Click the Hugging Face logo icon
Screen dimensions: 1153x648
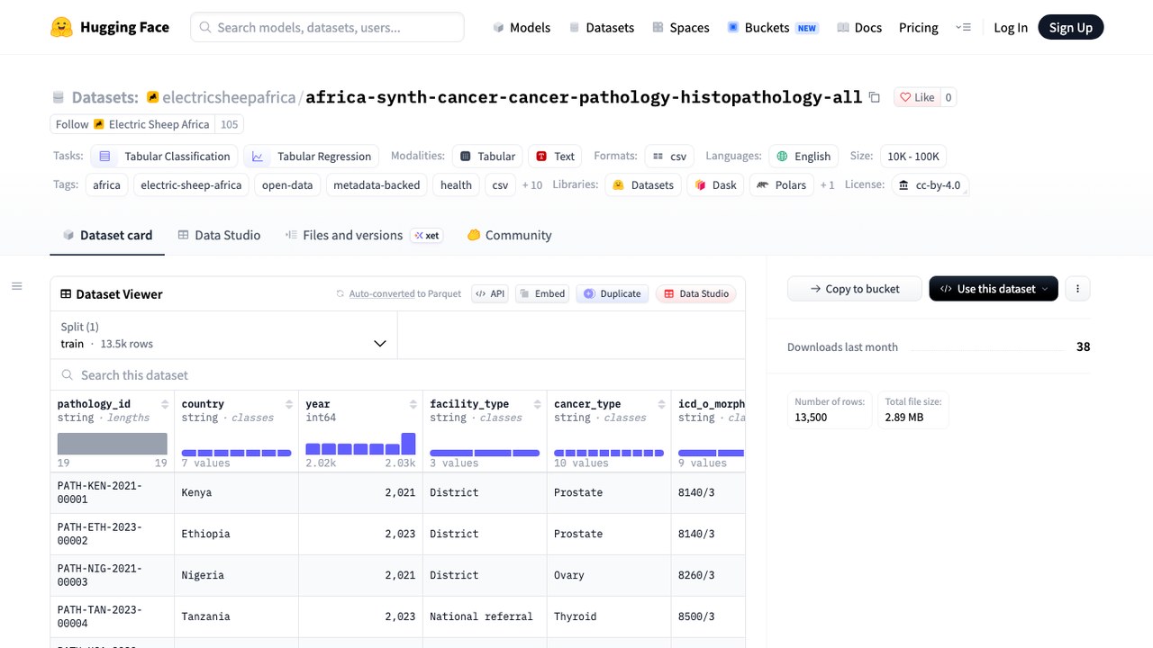pyautogui.click(x=61, y=27)
